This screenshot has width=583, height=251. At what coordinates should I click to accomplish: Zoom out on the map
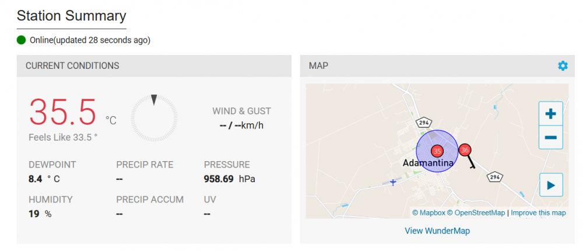pyautogui.click(x=550, y=138)
